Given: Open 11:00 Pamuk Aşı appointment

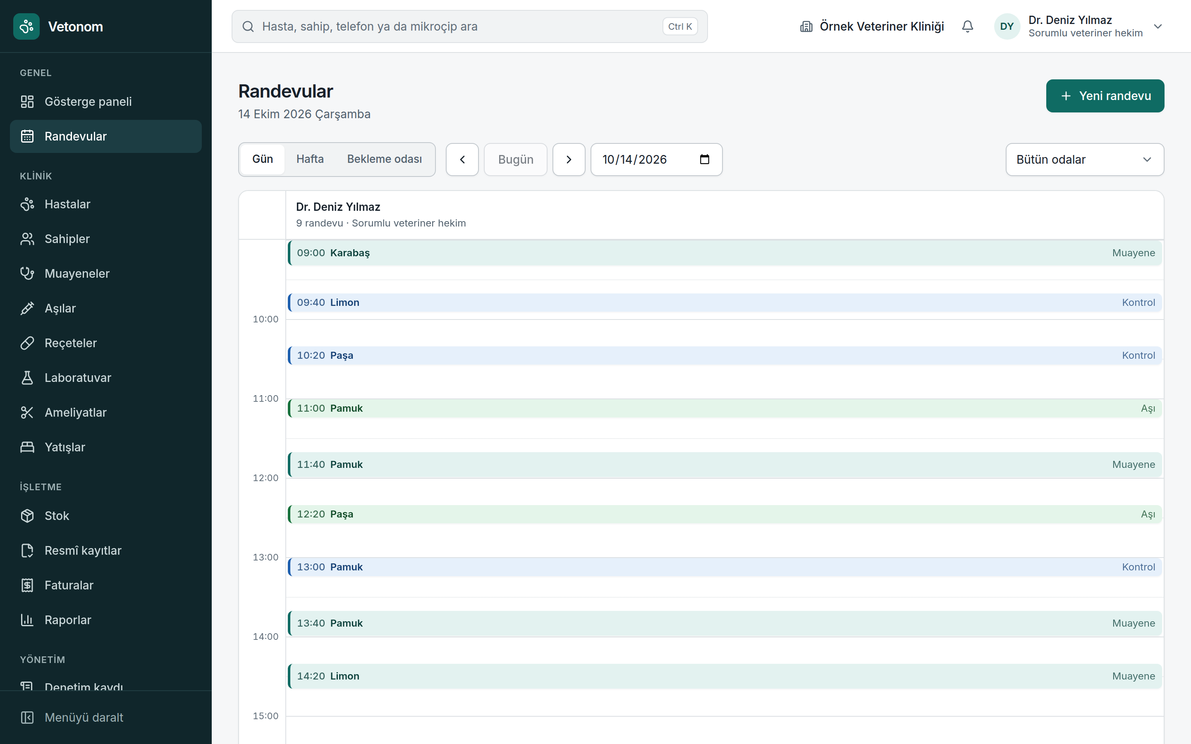Looking at the screenshot, I should 725,408.
